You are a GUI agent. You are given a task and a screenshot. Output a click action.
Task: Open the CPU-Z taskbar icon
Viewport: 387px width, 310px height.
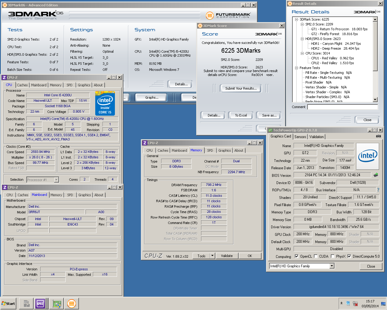(x=40, y=304)
